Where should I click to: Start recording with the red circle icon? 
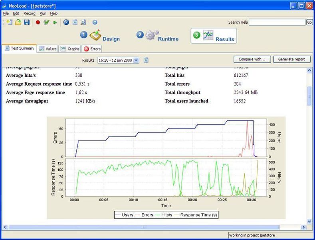pyautogui.click(x=38, y=22)
